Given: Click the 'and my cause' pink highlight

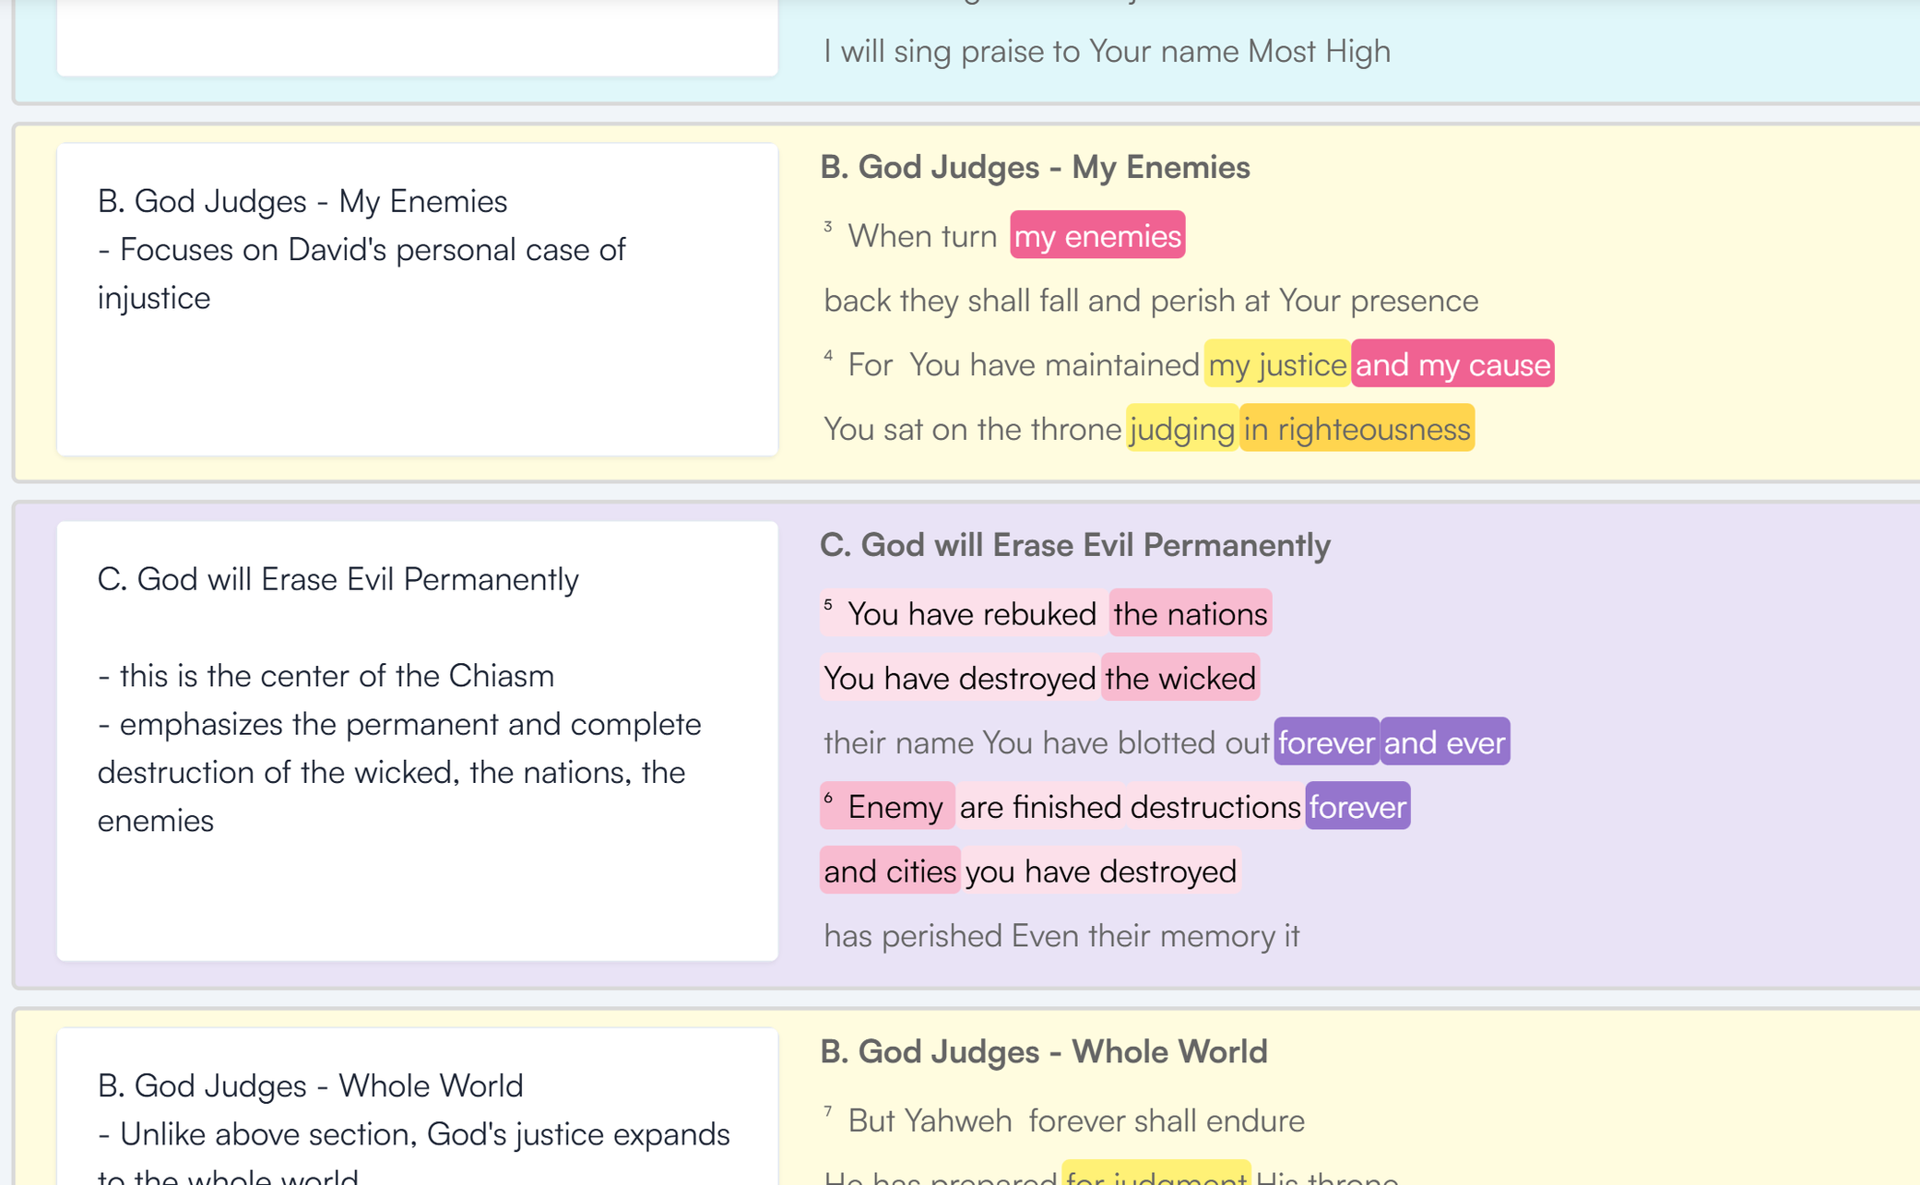Looking at the screenshot, I should coord(1452,364).
